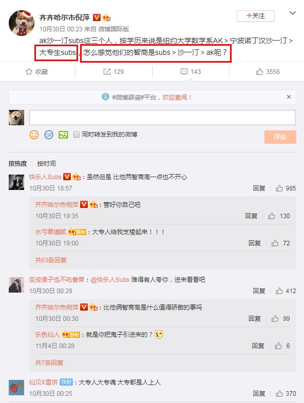Open the #微博辟谣# 欢迎查阅 link

point(177,98)
